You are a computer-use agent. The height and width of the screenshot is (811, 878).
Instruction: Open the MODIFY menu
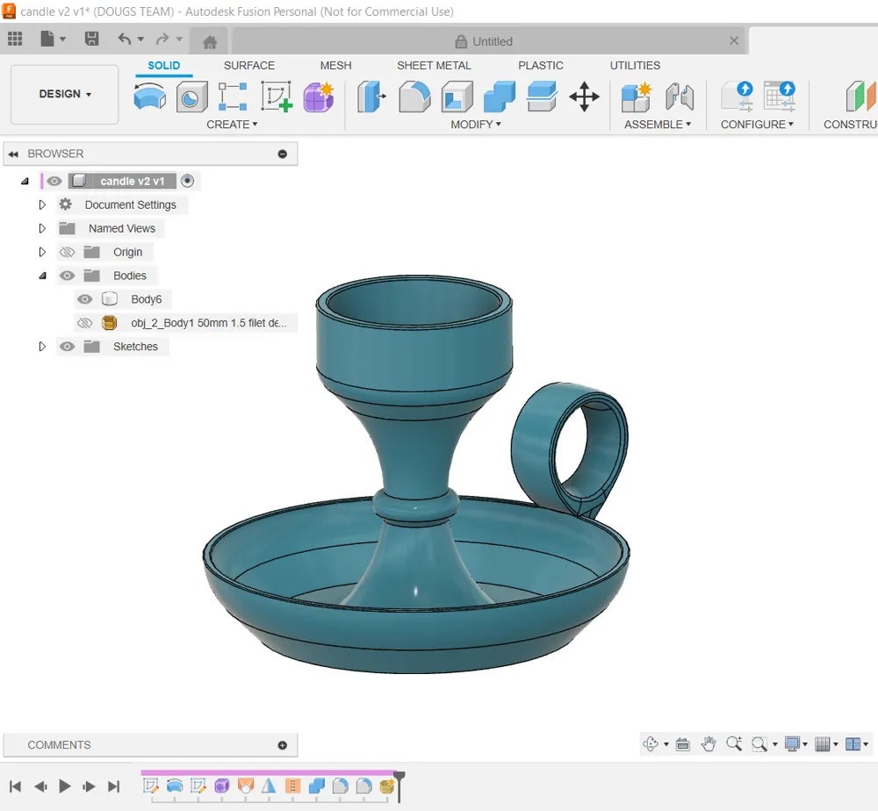point(476,125)
